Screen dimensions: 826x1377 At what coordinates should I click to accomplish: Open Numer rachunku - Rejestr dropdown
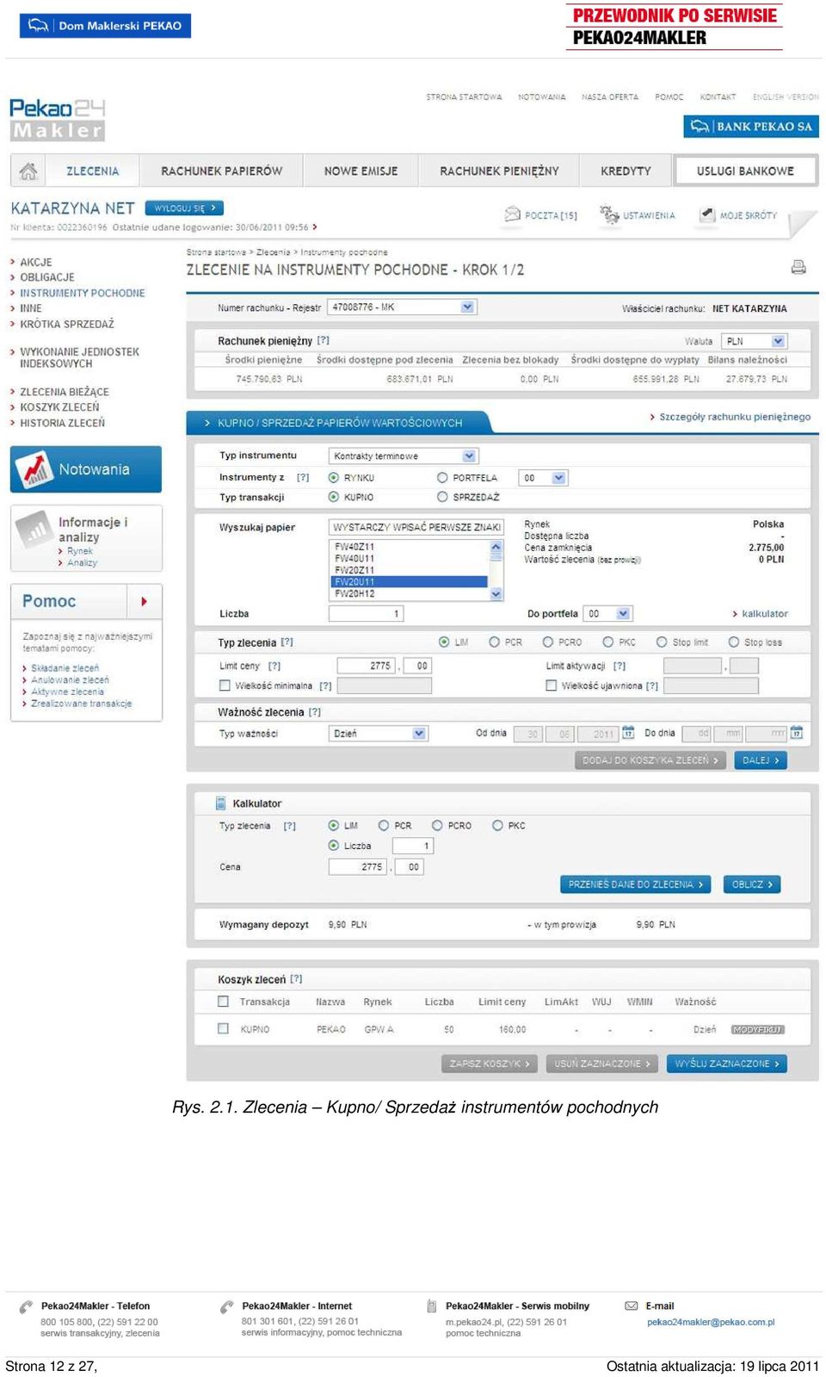403,307
